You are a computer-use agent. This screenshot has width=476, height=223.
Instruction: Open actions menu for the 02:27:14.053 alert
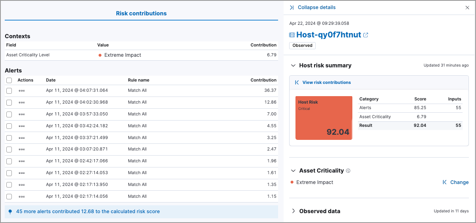(x=22, y=173)
